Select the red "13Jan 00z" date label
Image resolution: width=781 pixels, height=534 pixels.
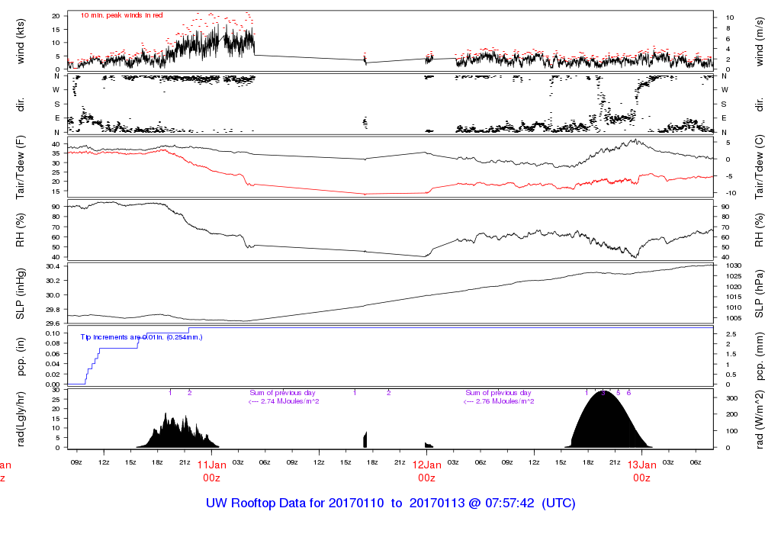[x=641, y=471]
